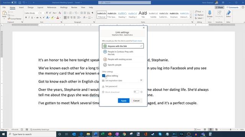
Task: Switch to the References tab
Action: coord(52,7)
